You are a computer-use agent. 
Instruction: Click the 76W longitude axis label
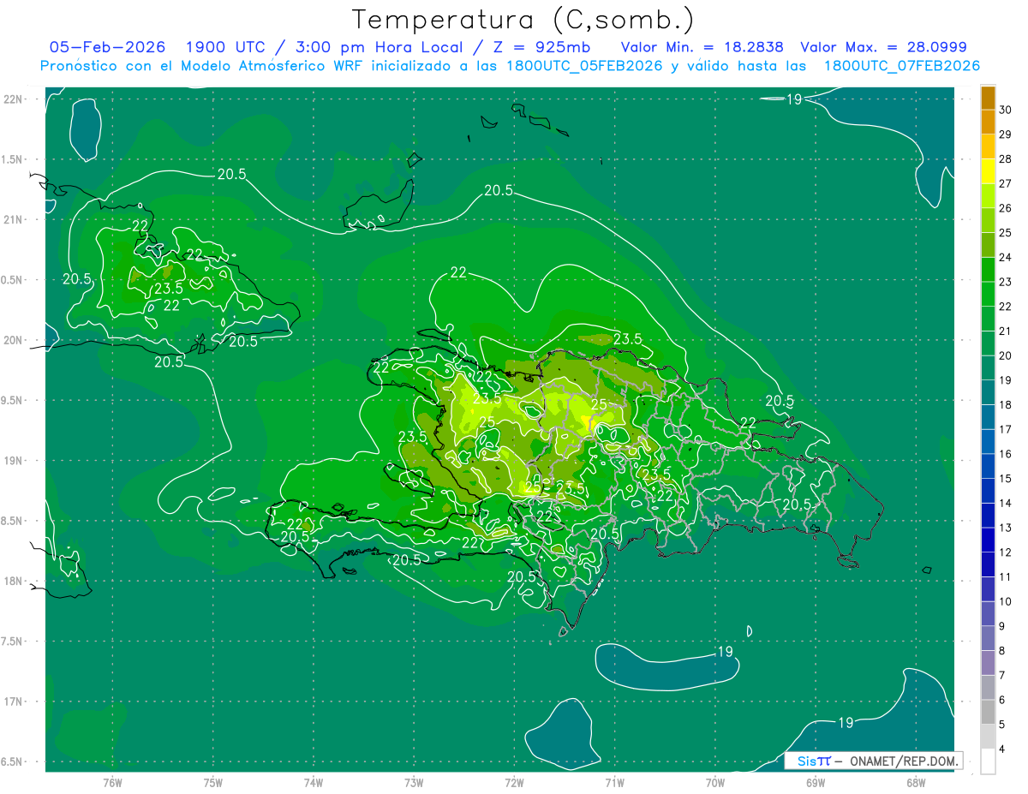[x=112, y=782]
